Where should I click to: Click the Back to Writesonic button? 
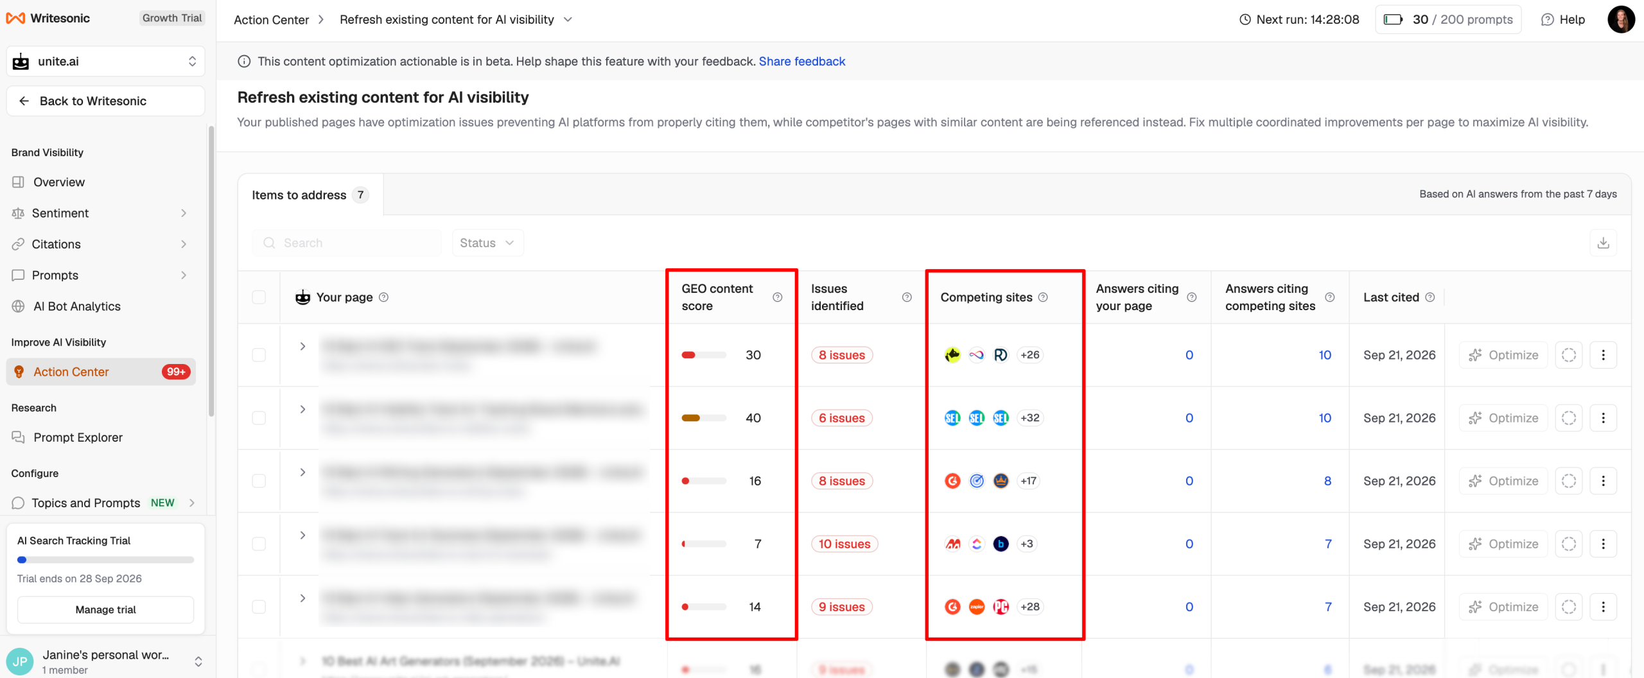105,101
